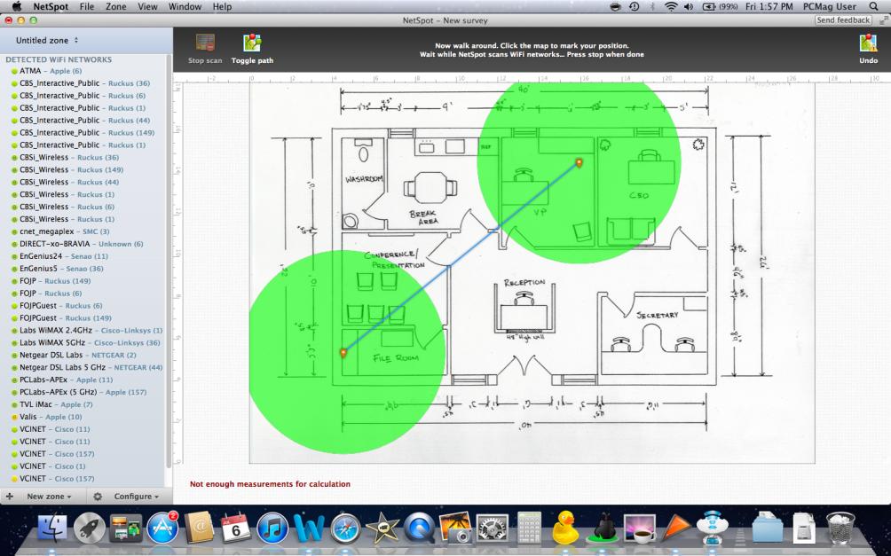Select Valis – Apple (10) network
This screenshot has height=556, width=891.
tap(51, 417)
